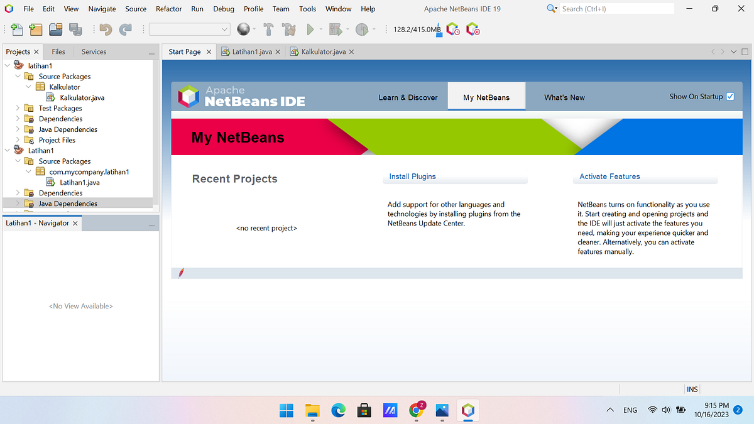
Task: Run the project using the green arrow
Action: click(x=310, y=29)
